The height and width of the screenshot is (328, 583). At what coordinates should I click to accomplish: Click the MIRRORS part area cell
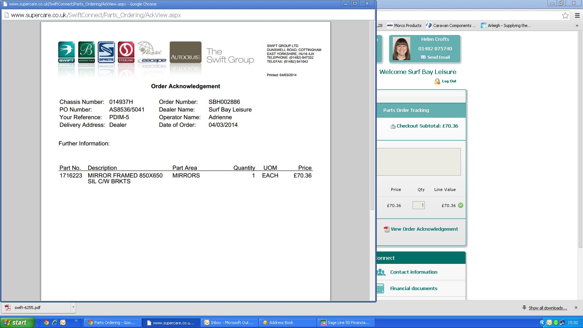186,176
